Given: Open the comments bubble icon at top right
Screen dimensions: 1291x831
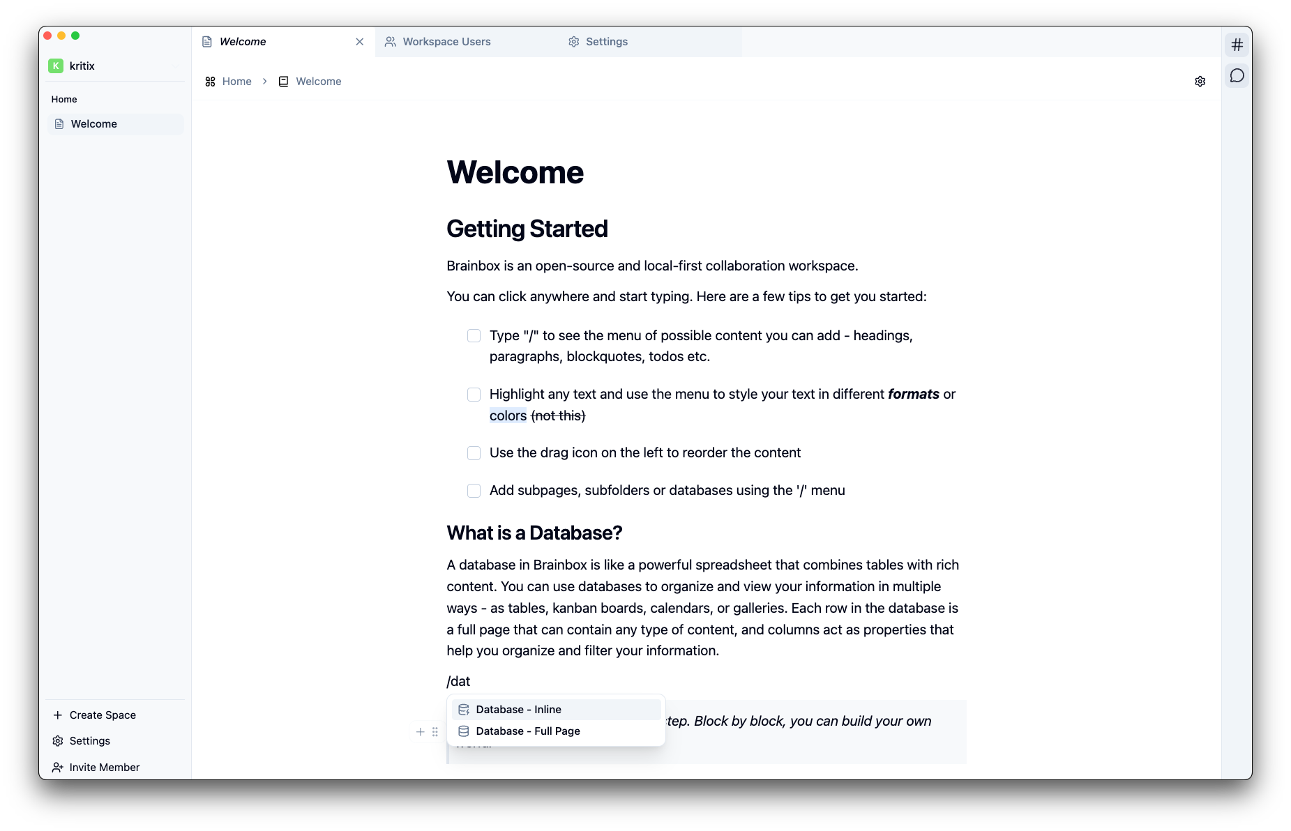Looking at the screenshot, I should [x=1237, y=76].
